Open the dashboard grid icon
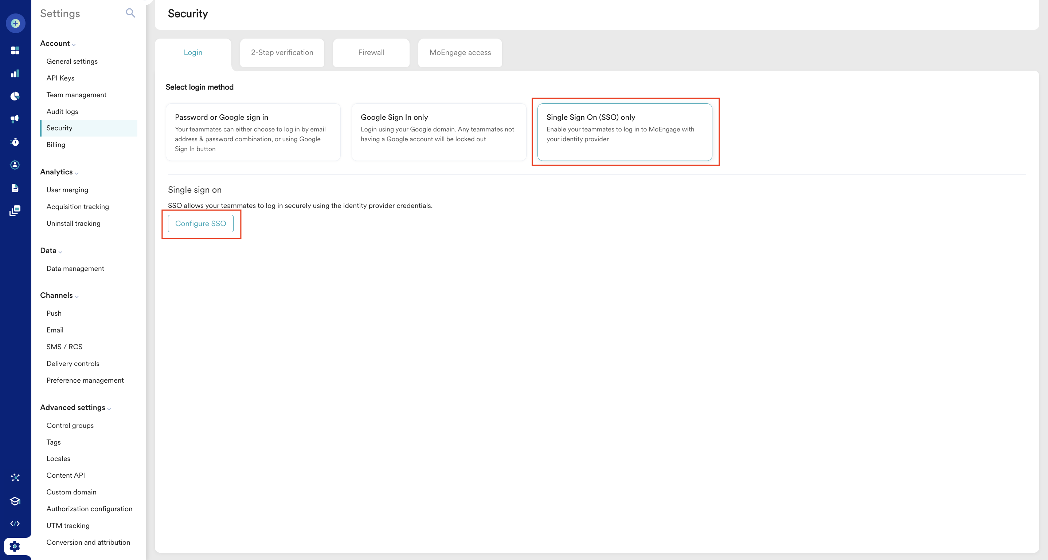The width and height of the screenshot is (1048, 560). pyautogui.click(x=15, y=50)
